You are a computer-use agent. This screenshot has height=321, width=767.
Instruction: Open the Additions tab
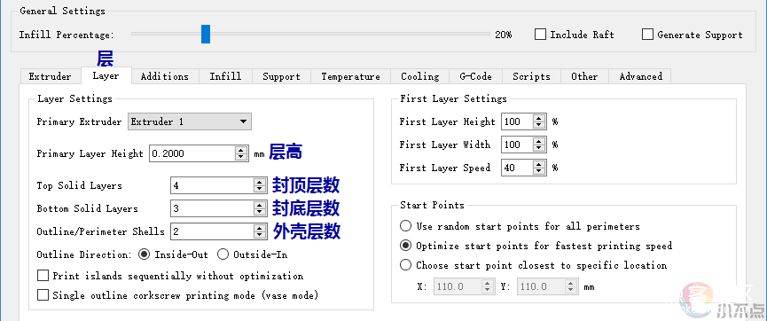tap(164, 76)
